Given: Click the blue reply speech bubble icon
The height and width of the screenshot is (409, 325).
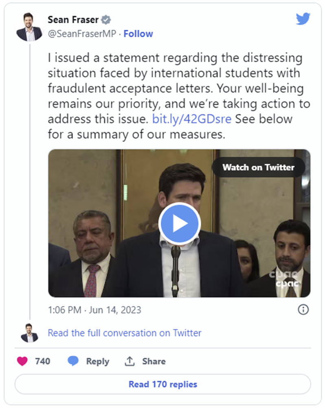Looking at the screenshot, I should [73, 361].
